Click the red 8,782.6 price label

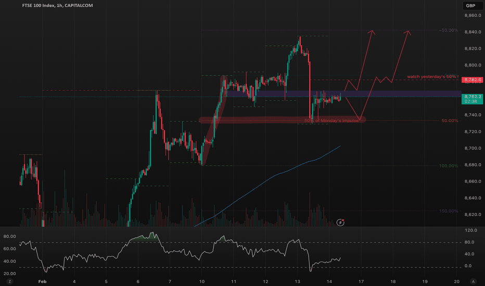(473, 80)
